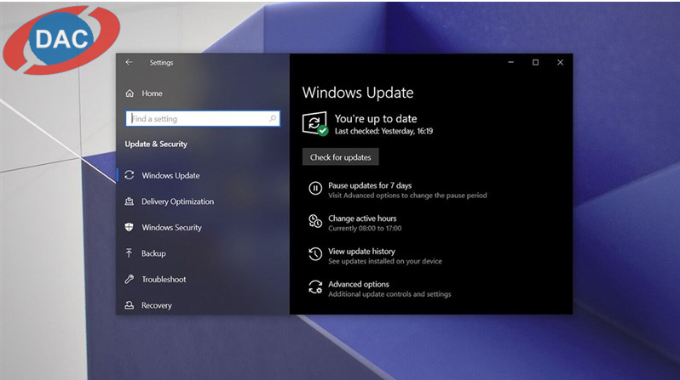Open Delivery Optimization page
Screen dimensions: 680x380
point(178,201)
